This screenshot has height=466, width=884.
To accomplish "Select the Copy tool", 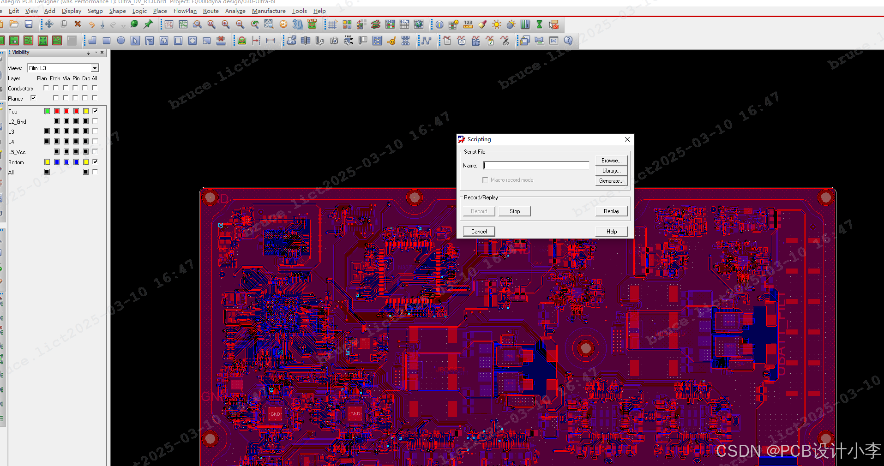I will tap(64, 24).
